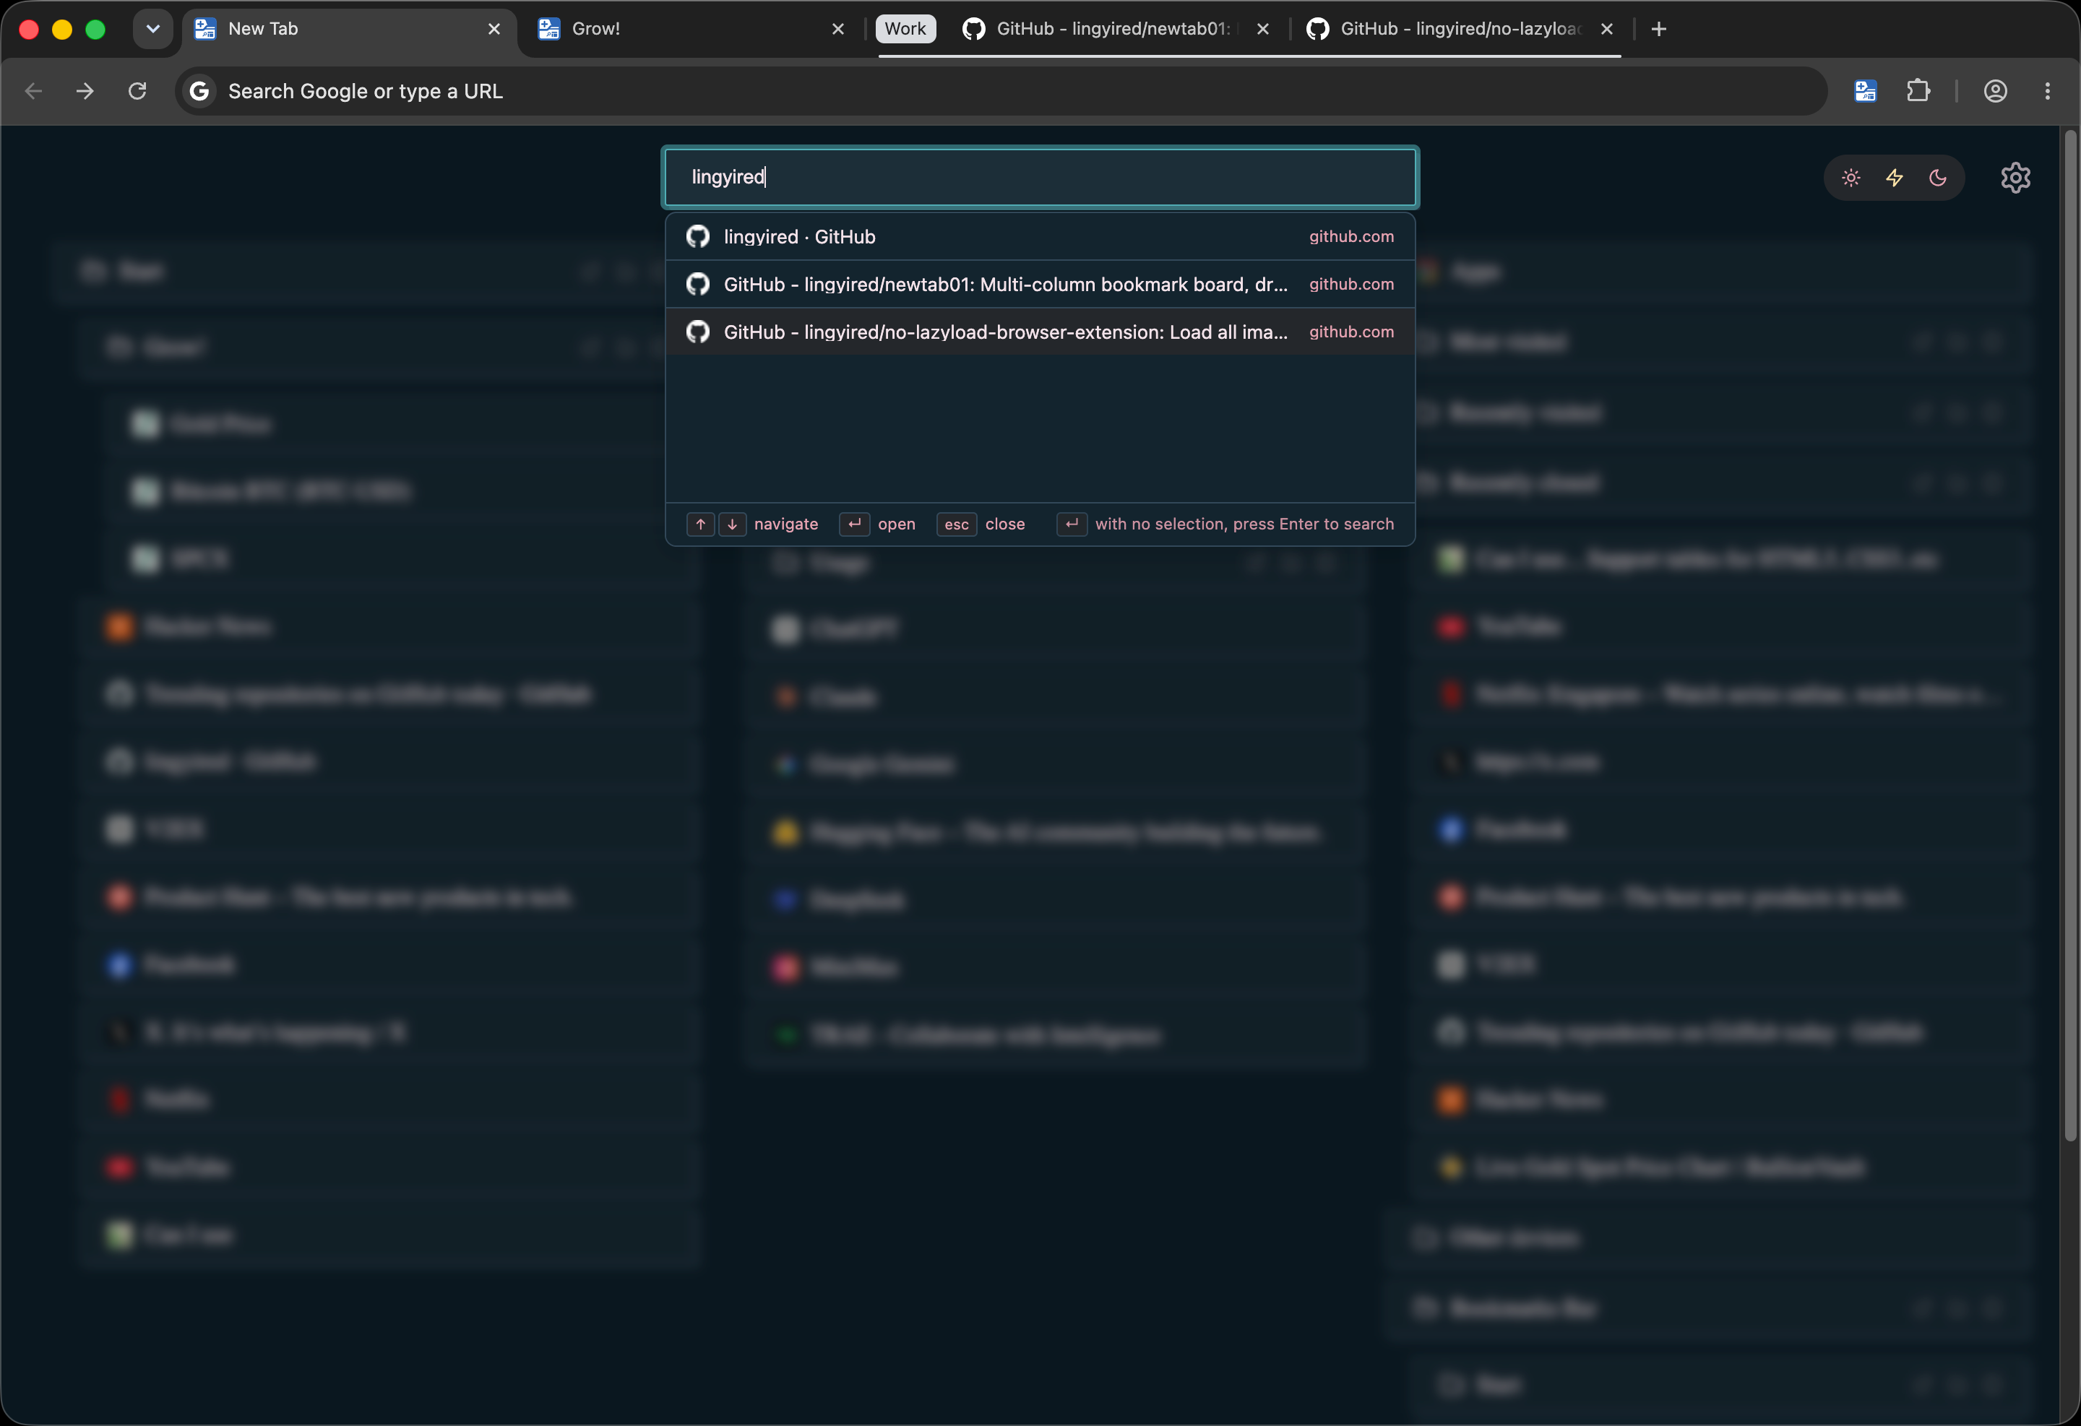The height and width of the screenshot is (1426, 2081).
Task: Open the no-lazyload-browser-extension search result
Action: [x=1040, y=332]
